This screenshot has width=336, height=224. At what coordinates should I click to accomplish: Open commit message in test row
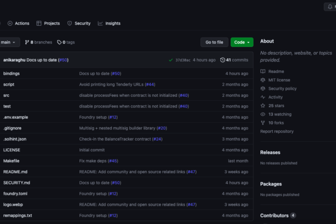(x=128, y=106)
